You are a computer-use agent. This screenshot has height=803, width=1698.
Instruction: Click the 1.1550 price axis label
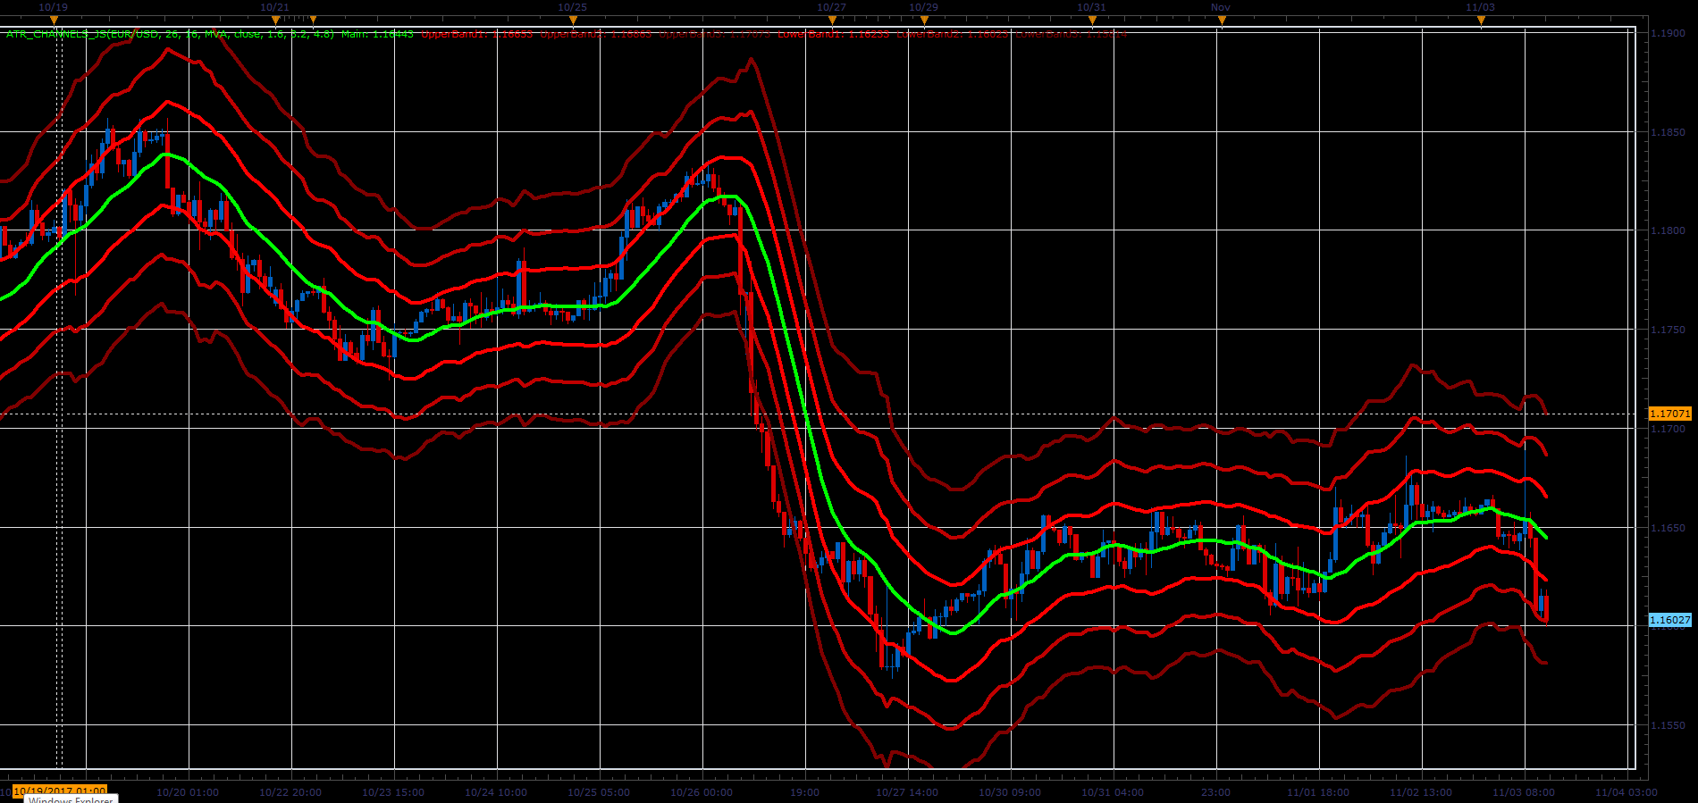point(1668,725)
